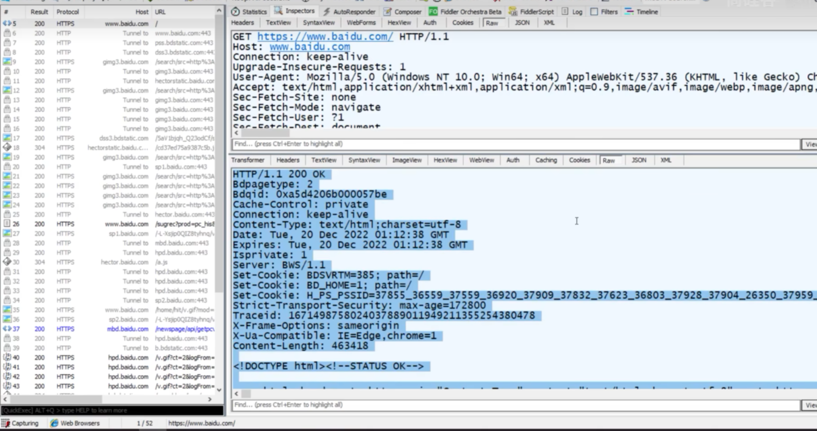Viewport: 817px width, 431px height.
Task: Click the Fiddler Orchestra Beta FO icon
Action: tap(433, 12)
